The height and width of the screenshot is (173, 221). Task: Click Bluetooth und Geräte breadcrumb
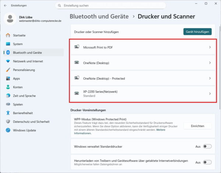coord(99,17)
